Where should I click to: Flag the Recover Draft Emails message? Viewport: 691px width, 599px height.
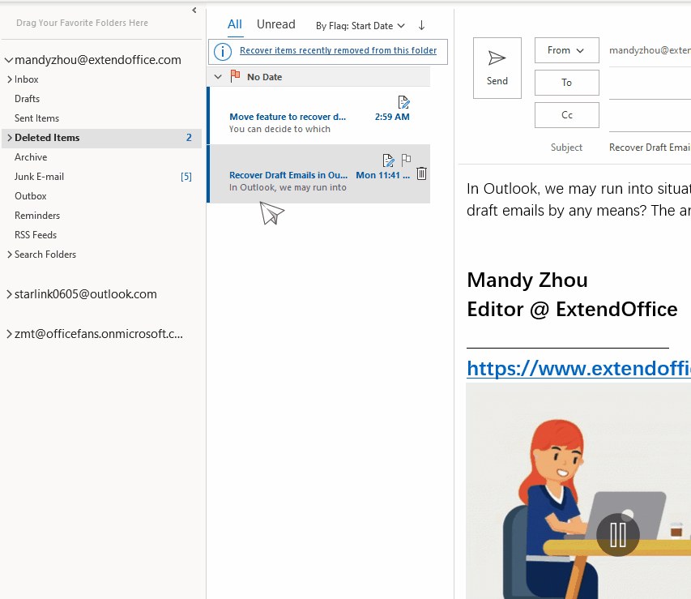point(406,160)
